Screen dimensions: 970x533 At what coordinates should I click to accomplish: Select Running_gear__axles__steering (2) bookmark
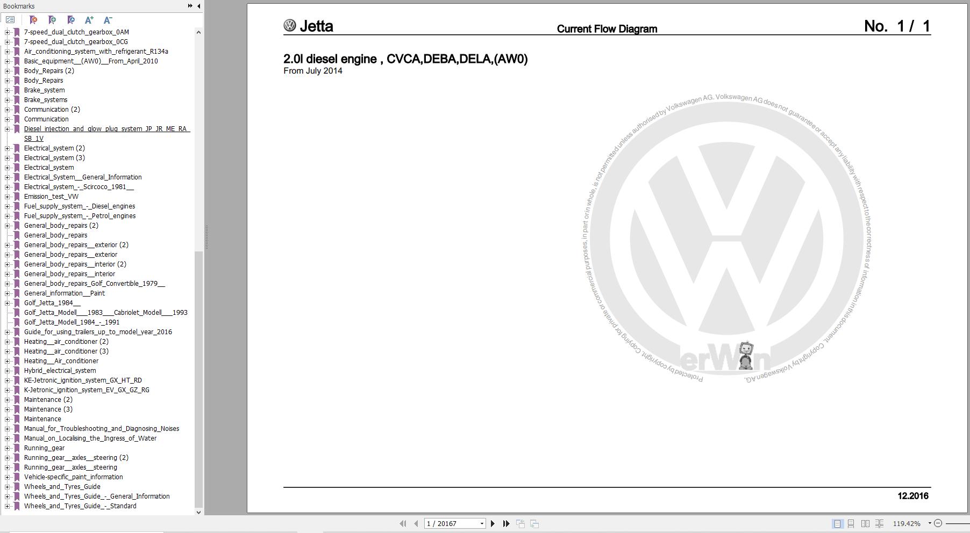click(76, 458)
